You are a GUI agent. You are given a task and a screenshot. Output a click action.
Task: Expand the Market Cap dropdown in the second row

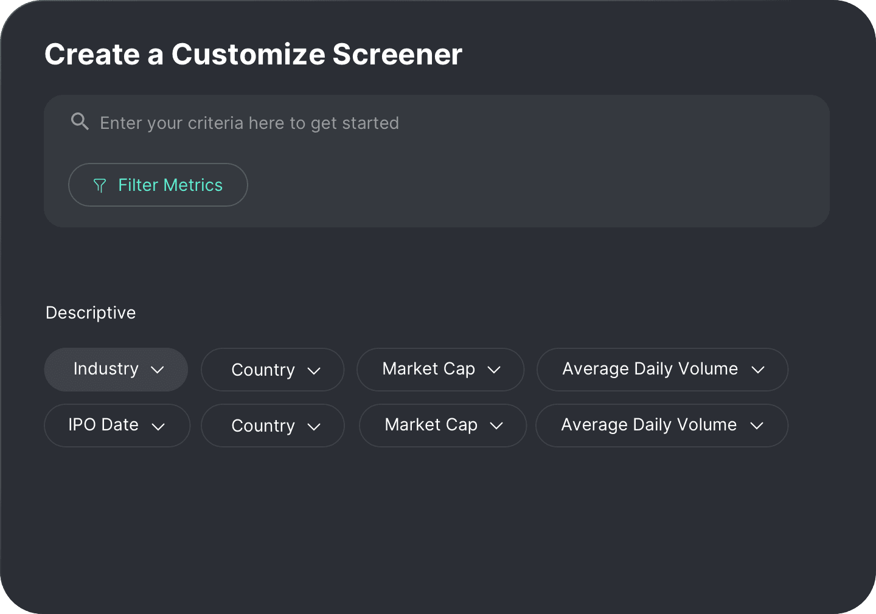pyautogui.click(x=442, y=425)
